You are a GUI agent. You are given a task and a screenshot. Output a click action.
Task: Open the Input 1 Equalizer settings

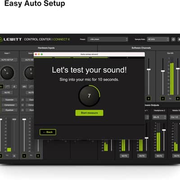(9, 110)
